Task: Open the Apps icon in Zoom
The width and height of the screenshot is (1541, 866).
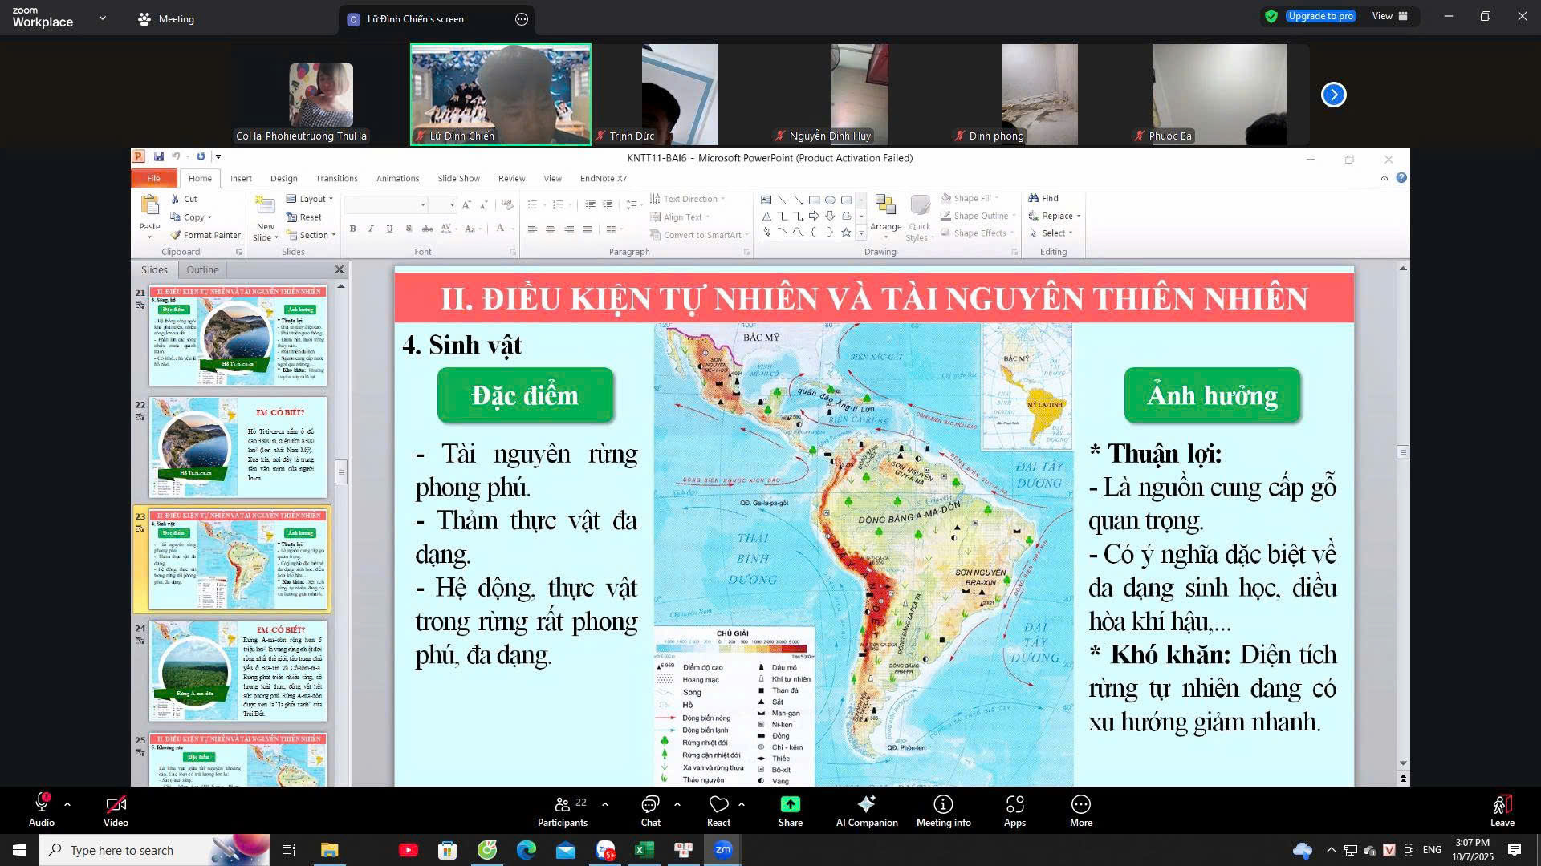Action: coord(1014,809)
